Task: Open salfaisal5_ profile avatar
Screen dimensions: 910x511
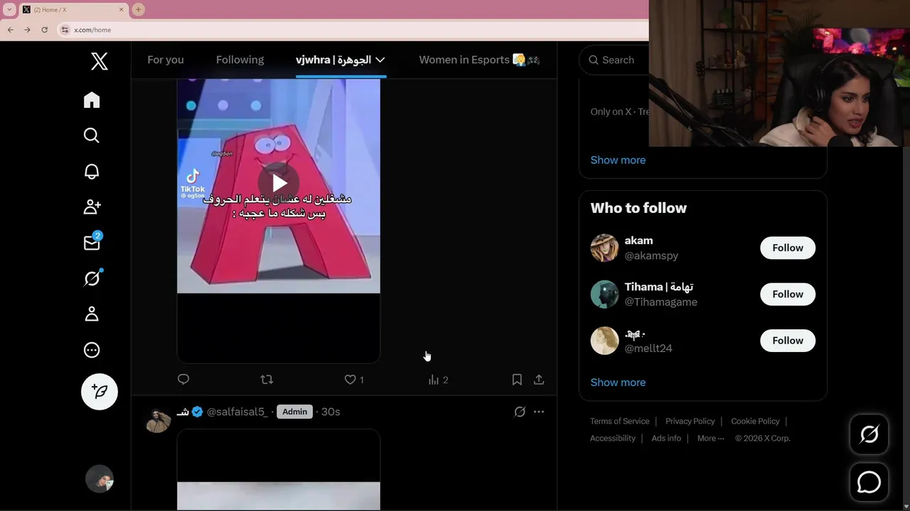Action: 159,420
